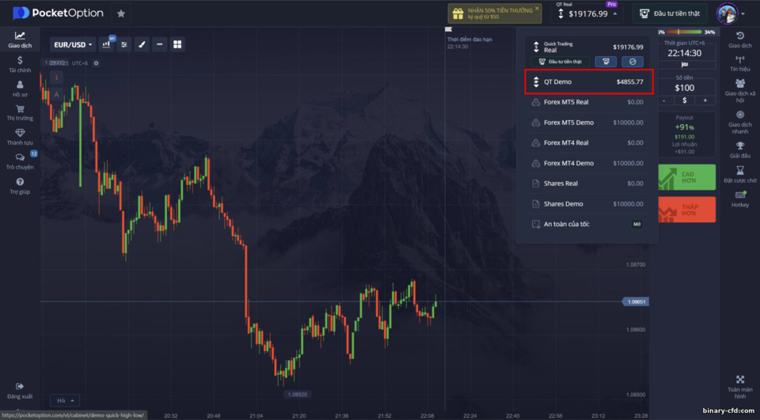Select the Shares Real account
The height and width of the screenshot is (420, 760).
587,184
